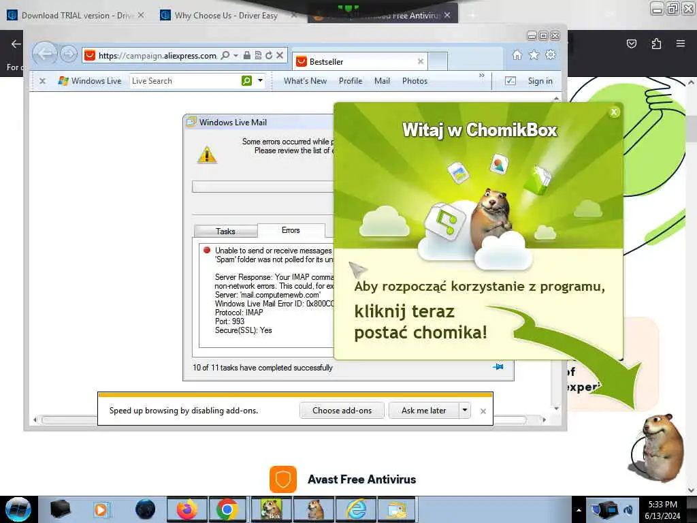Go forward in Internet Explorer
The height and width of the screenshot is (523, 697).
point(68,54)
